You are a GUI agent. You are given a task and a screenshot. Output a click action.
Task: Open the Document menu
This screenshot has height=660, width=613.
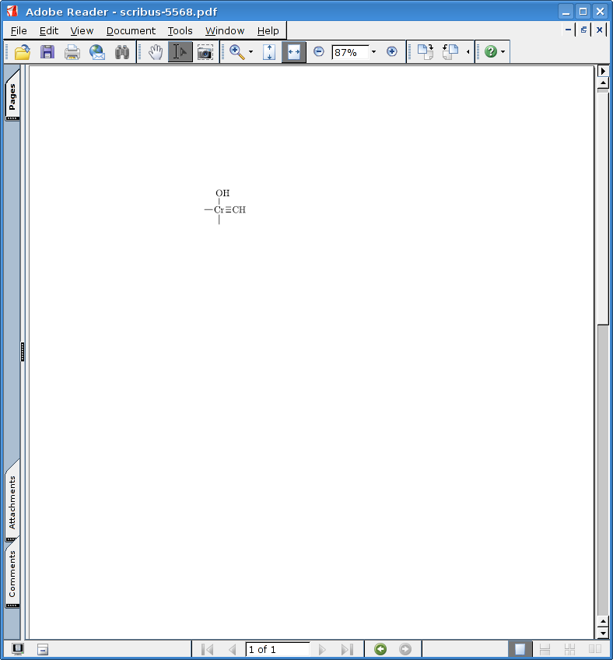point(131,31)
